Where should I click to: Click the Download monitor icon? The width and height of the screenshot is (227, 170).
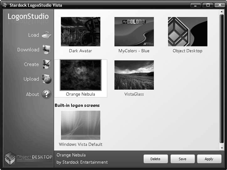47,50
